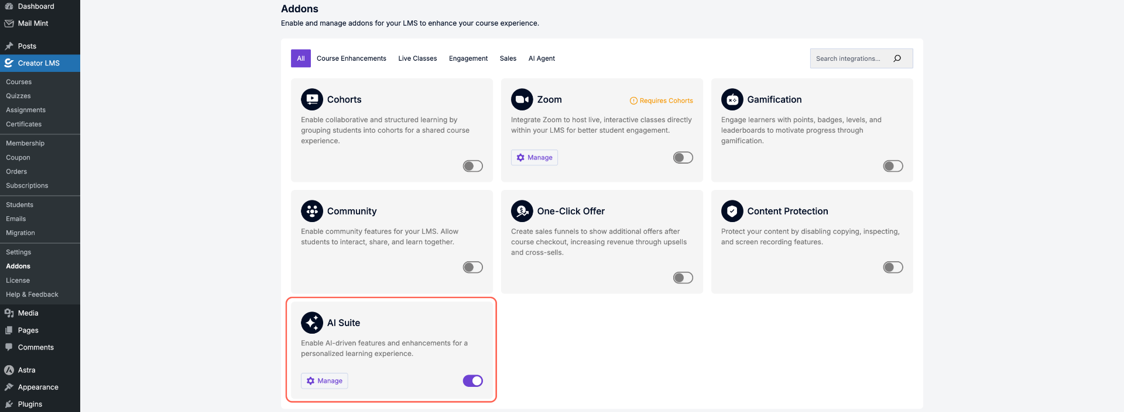Open License submenu item

click(18, 281)
